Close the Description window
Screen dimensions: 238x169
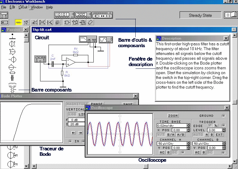pos(226,38)
